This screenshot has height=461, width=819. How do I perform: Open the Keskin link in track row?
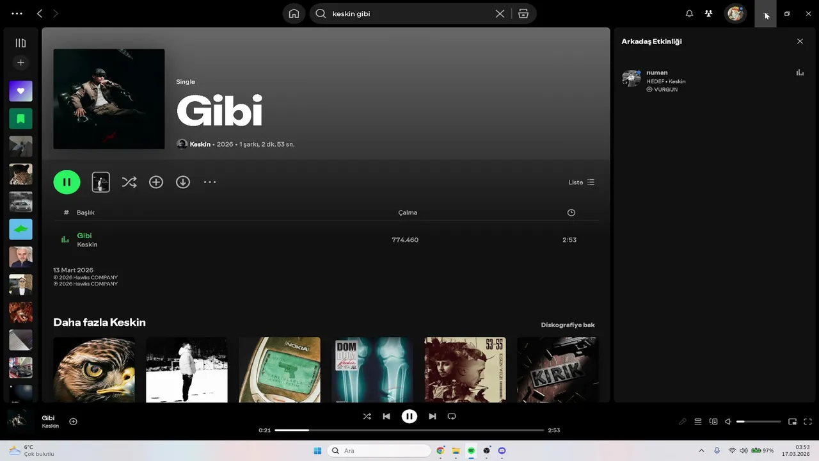[x=87, y=245]
